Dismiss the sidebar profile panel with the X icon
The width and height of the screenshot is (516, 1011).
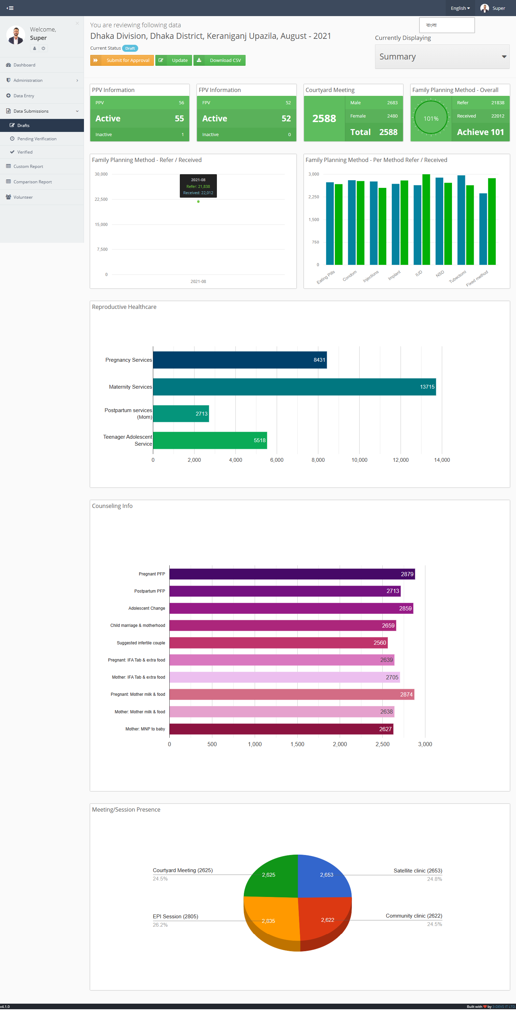point(77,23)
